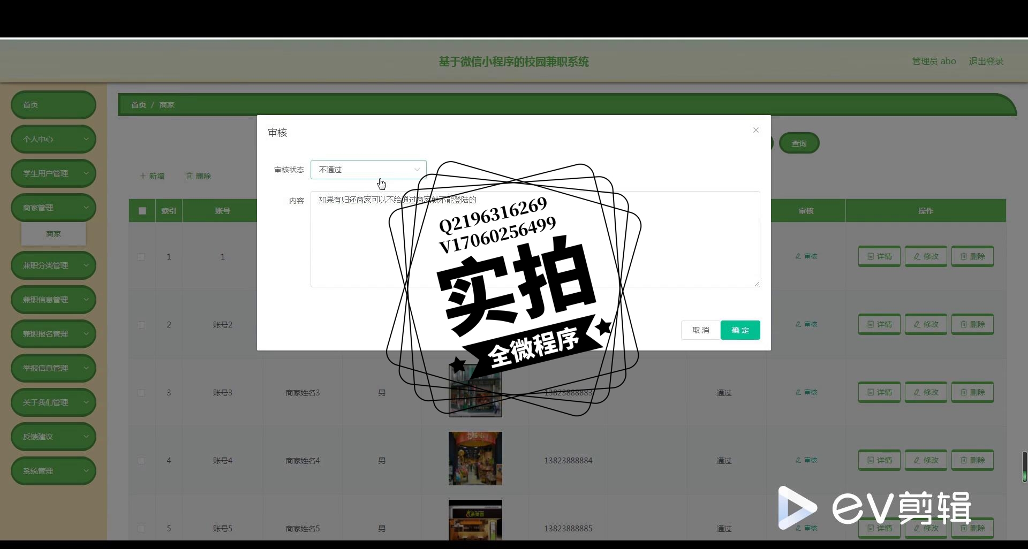Click 修改 for row 账号2

coord(926,324)
